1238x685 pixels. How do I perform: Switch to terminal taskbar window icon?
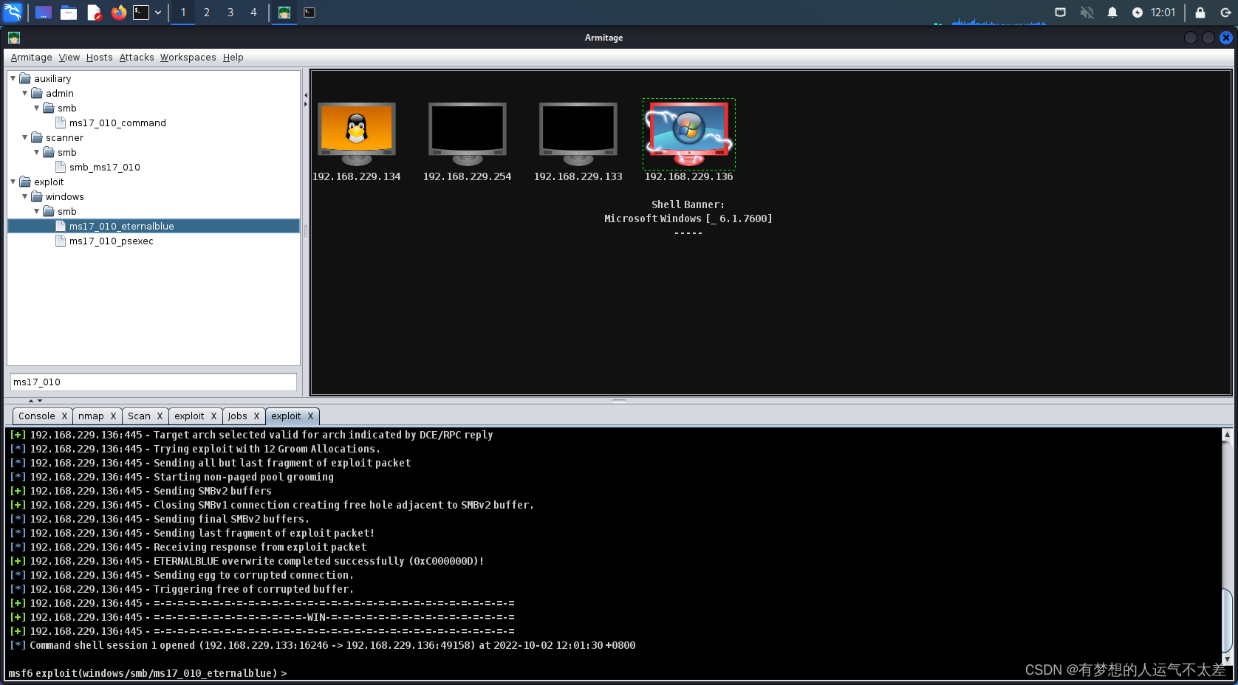point(309,13)
